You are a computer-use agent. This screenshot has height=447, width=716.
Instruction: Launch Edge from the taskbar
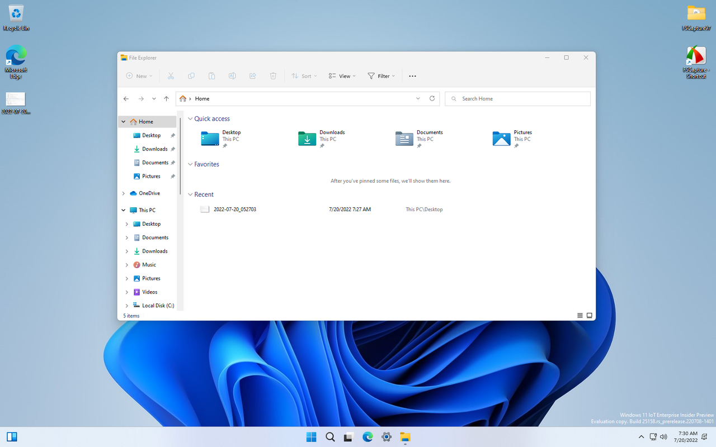(368, 437)
